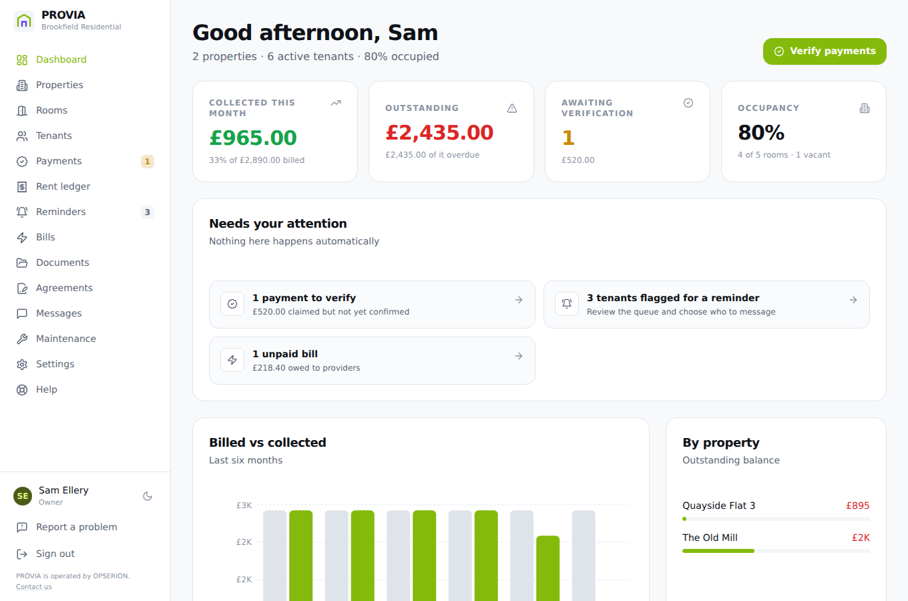Screen dimensions: 908x601
Task: Click the £895 Quayside Flat 3 balance
Action: point(858,506)
